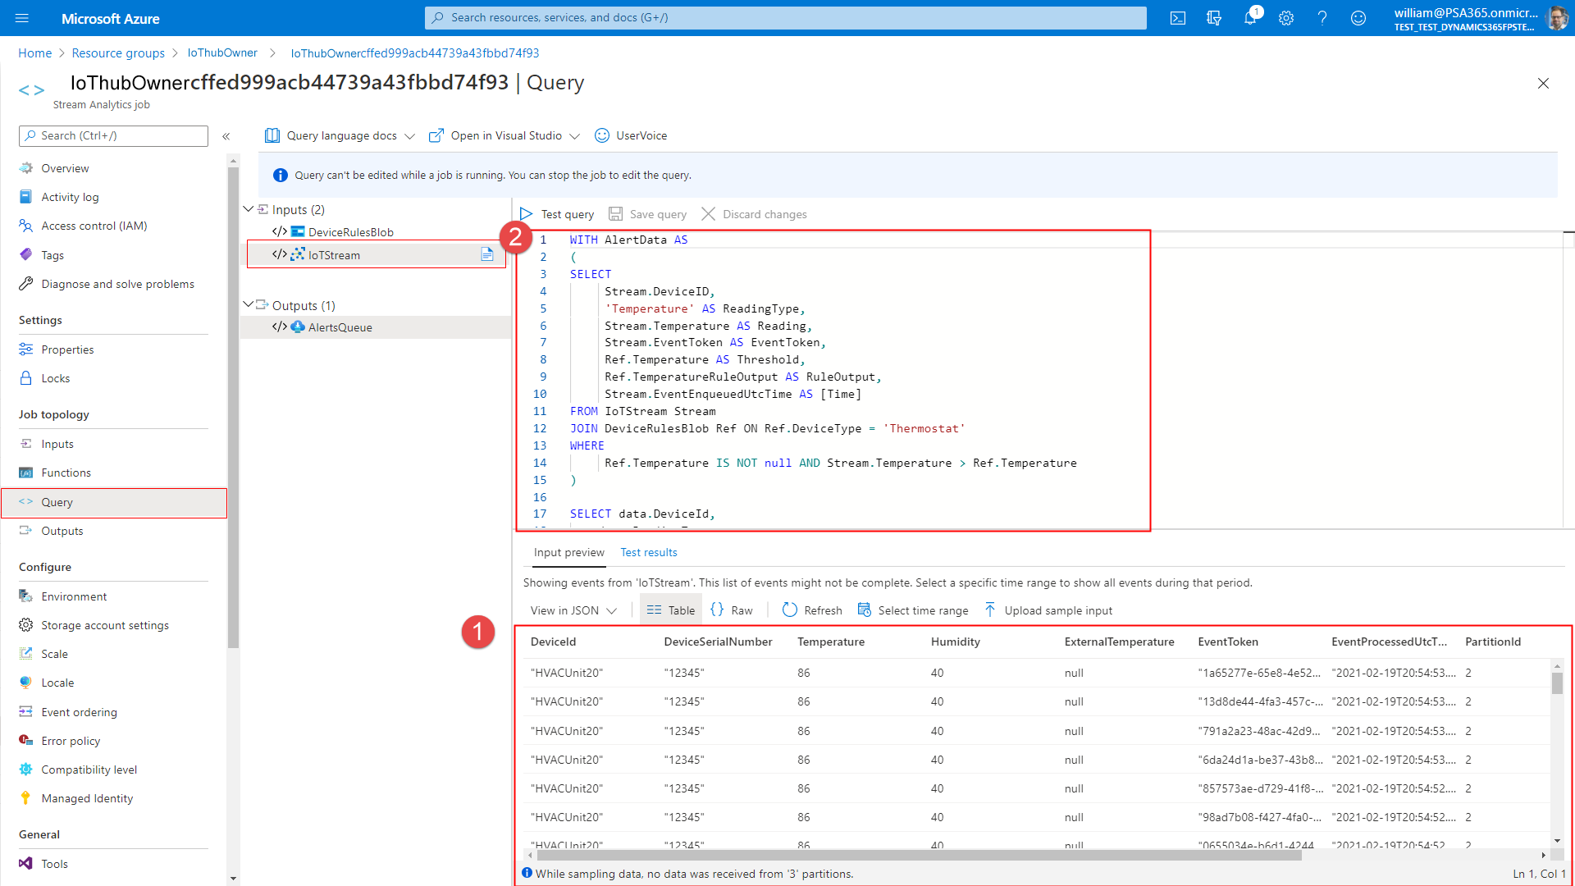Click the Save query disk icon
Viewport: 1575px width, 886px height.
pos(617,214)
